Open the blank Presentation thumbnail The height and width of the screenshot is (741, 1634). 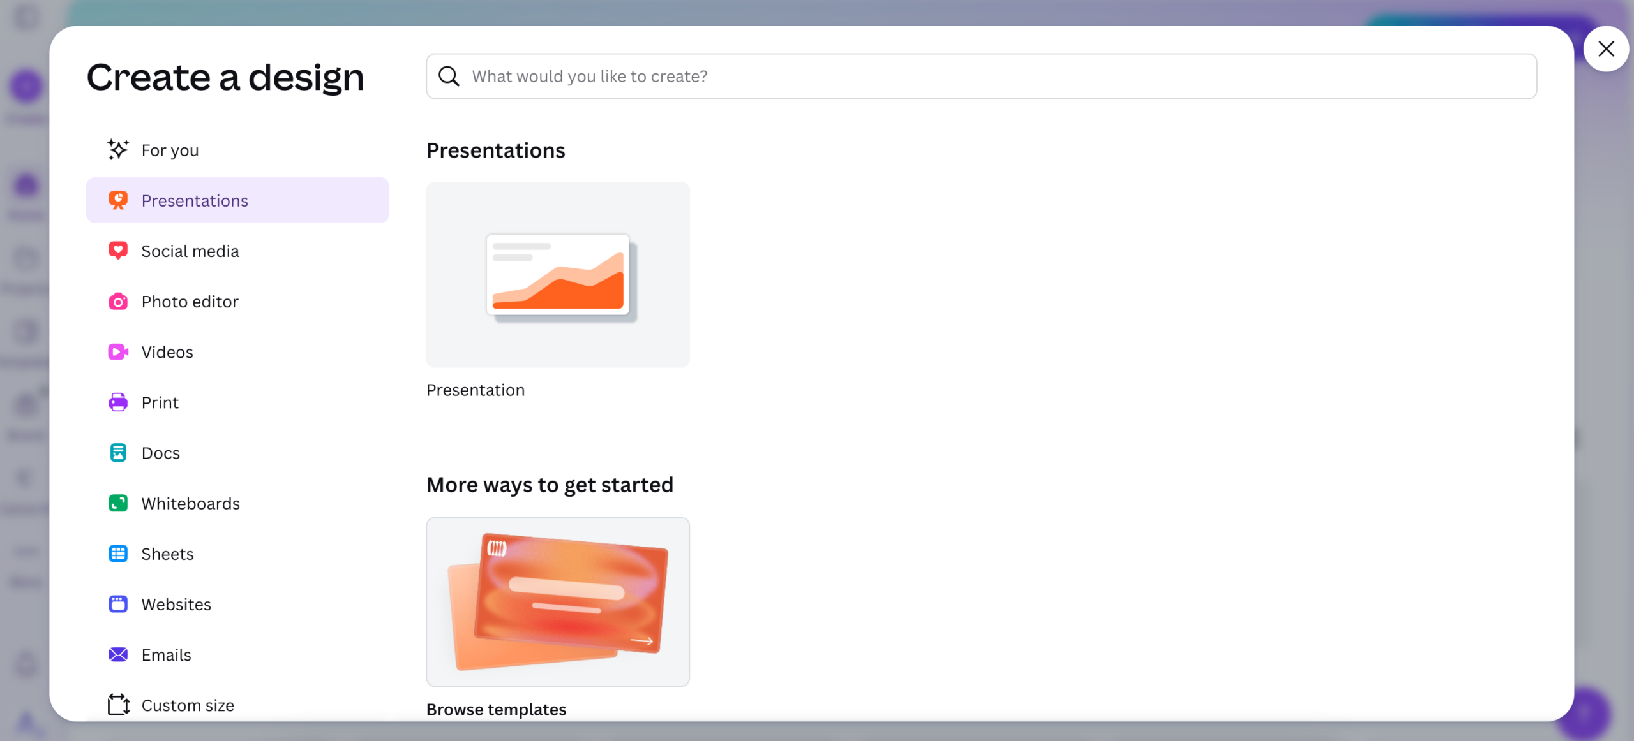(x=558, y=275)
